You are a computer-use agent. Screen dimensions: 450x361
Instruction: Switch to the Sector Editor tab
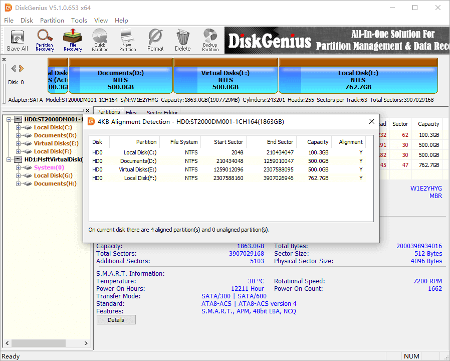pos(162,113)
